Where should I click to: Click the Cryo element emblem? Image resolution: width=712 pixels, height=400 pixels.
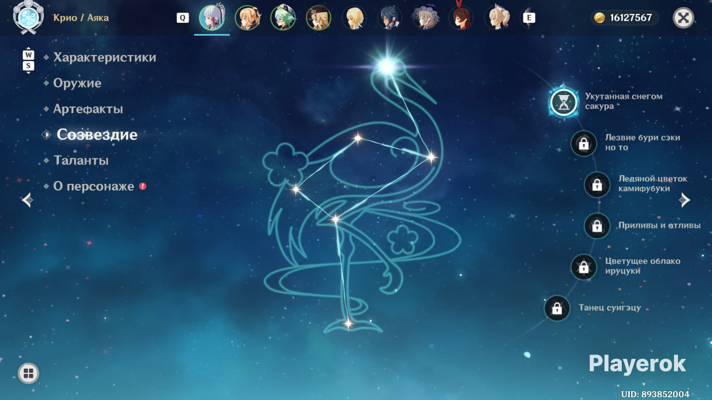[x=27, y=17]
